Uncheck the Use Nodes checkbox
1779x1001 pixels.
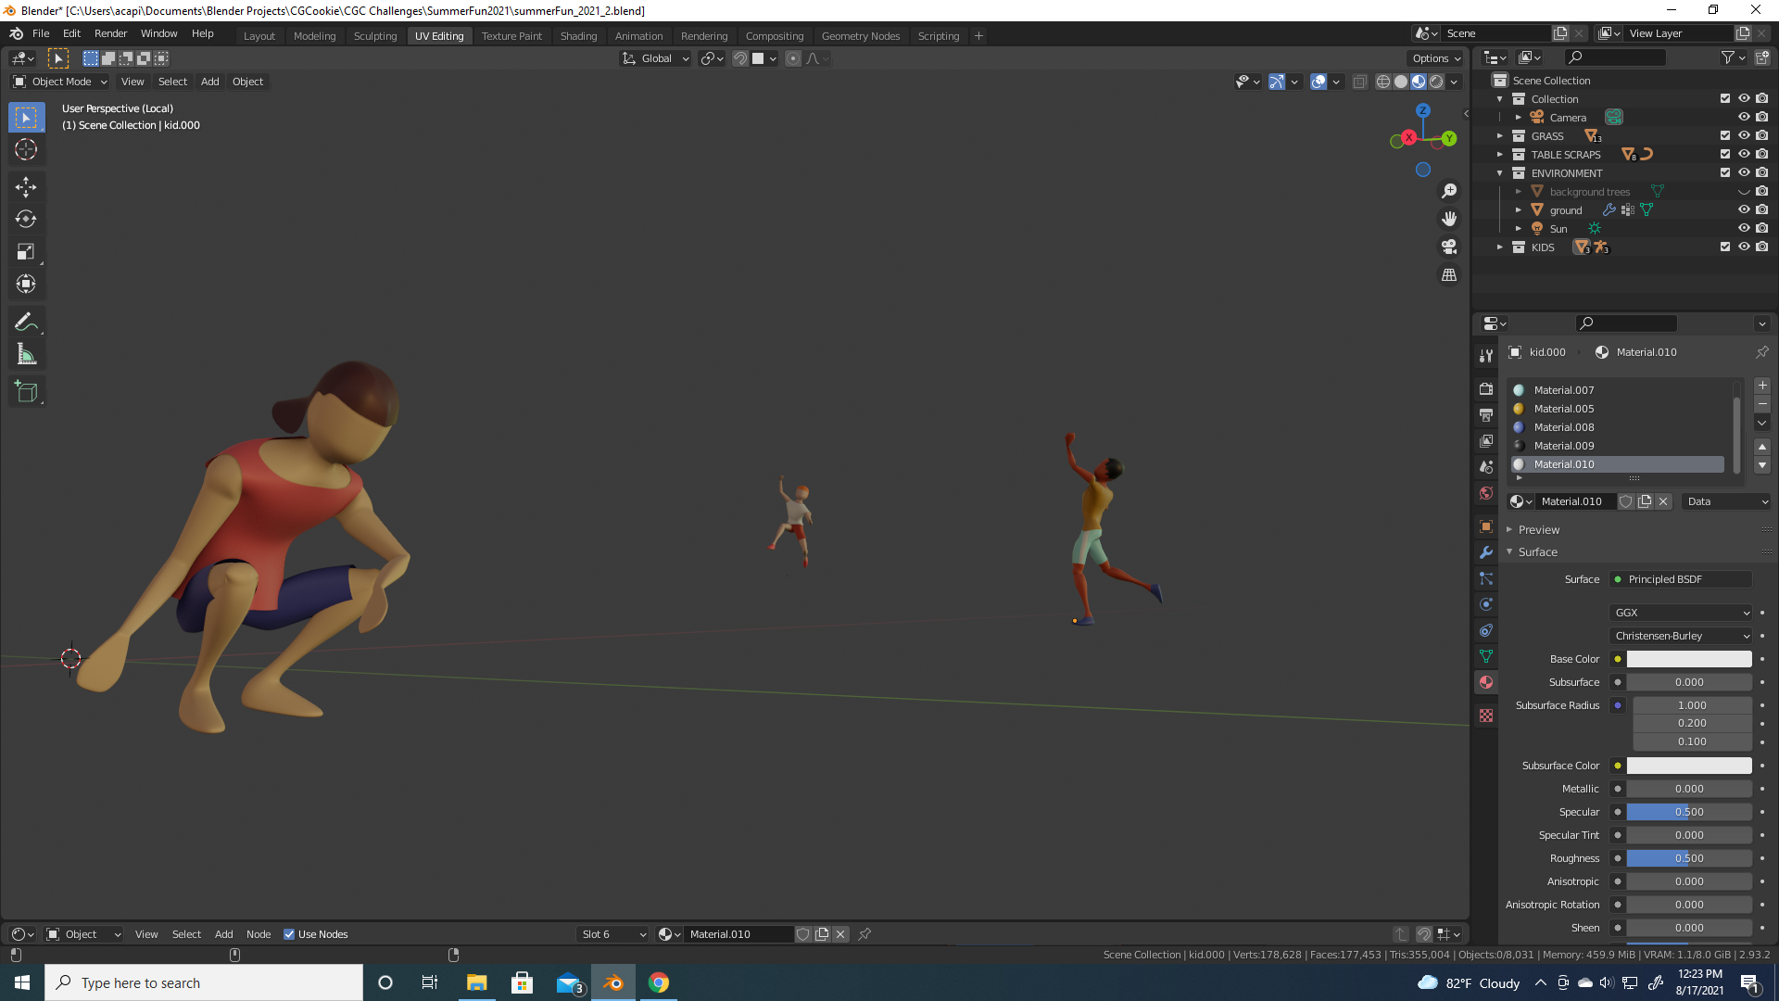289,934
